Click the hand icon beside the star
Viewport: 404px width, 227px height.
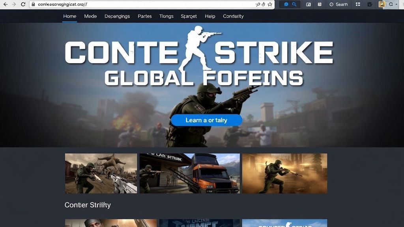click(x=263, y=4)
